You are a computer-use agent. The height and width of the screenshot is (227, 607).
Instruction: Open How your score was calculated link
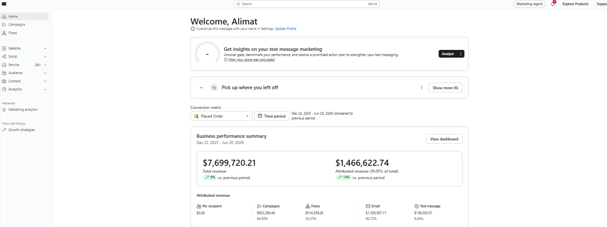[x=251, y=60]
